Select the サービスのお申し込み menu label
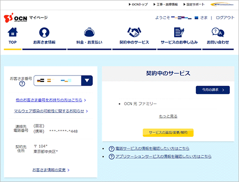 click(179, 42)
